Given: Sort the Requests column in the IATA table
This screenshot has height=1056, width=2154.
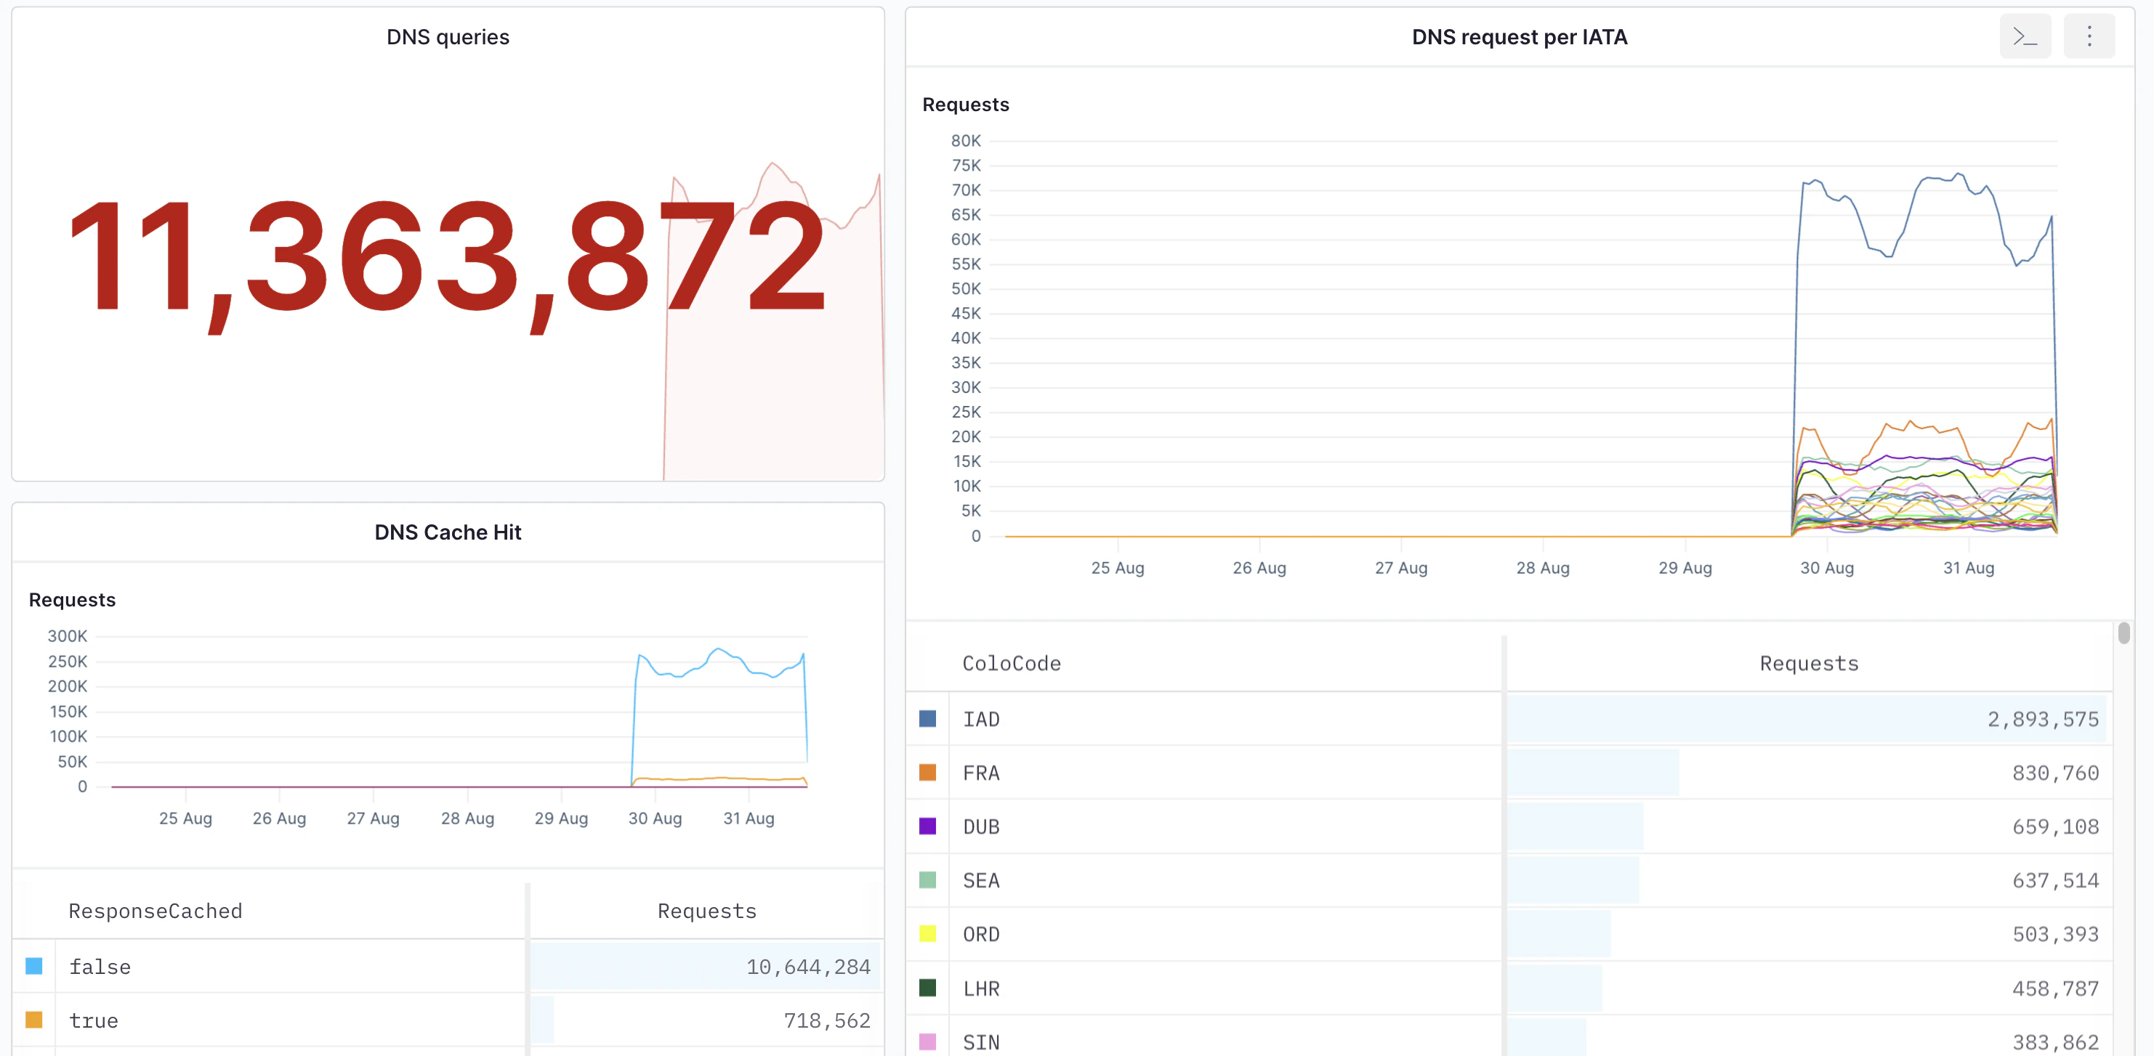Looking at the screenshot, I should pyautogui.click(x=1808, y=662).
